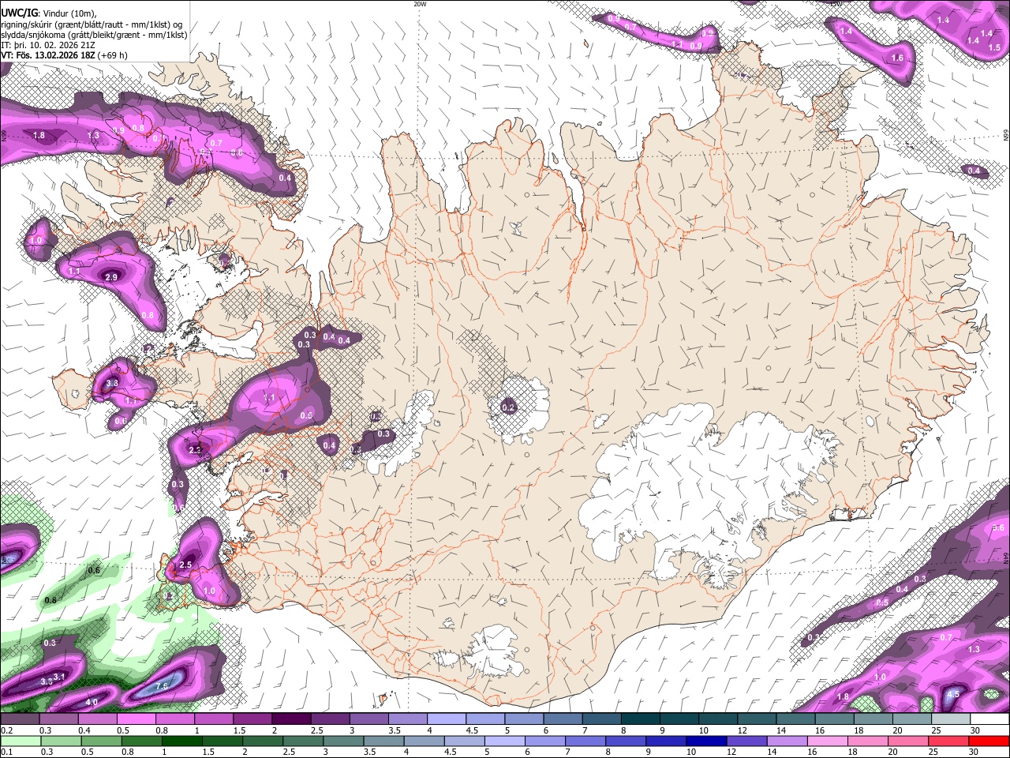Click the pale green first swatch of lower legend
The image size is (1010, 758).
coord(19,741)
